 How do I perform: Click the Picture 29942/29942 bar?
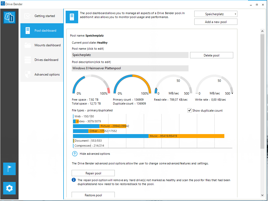[x=100, y=126]
